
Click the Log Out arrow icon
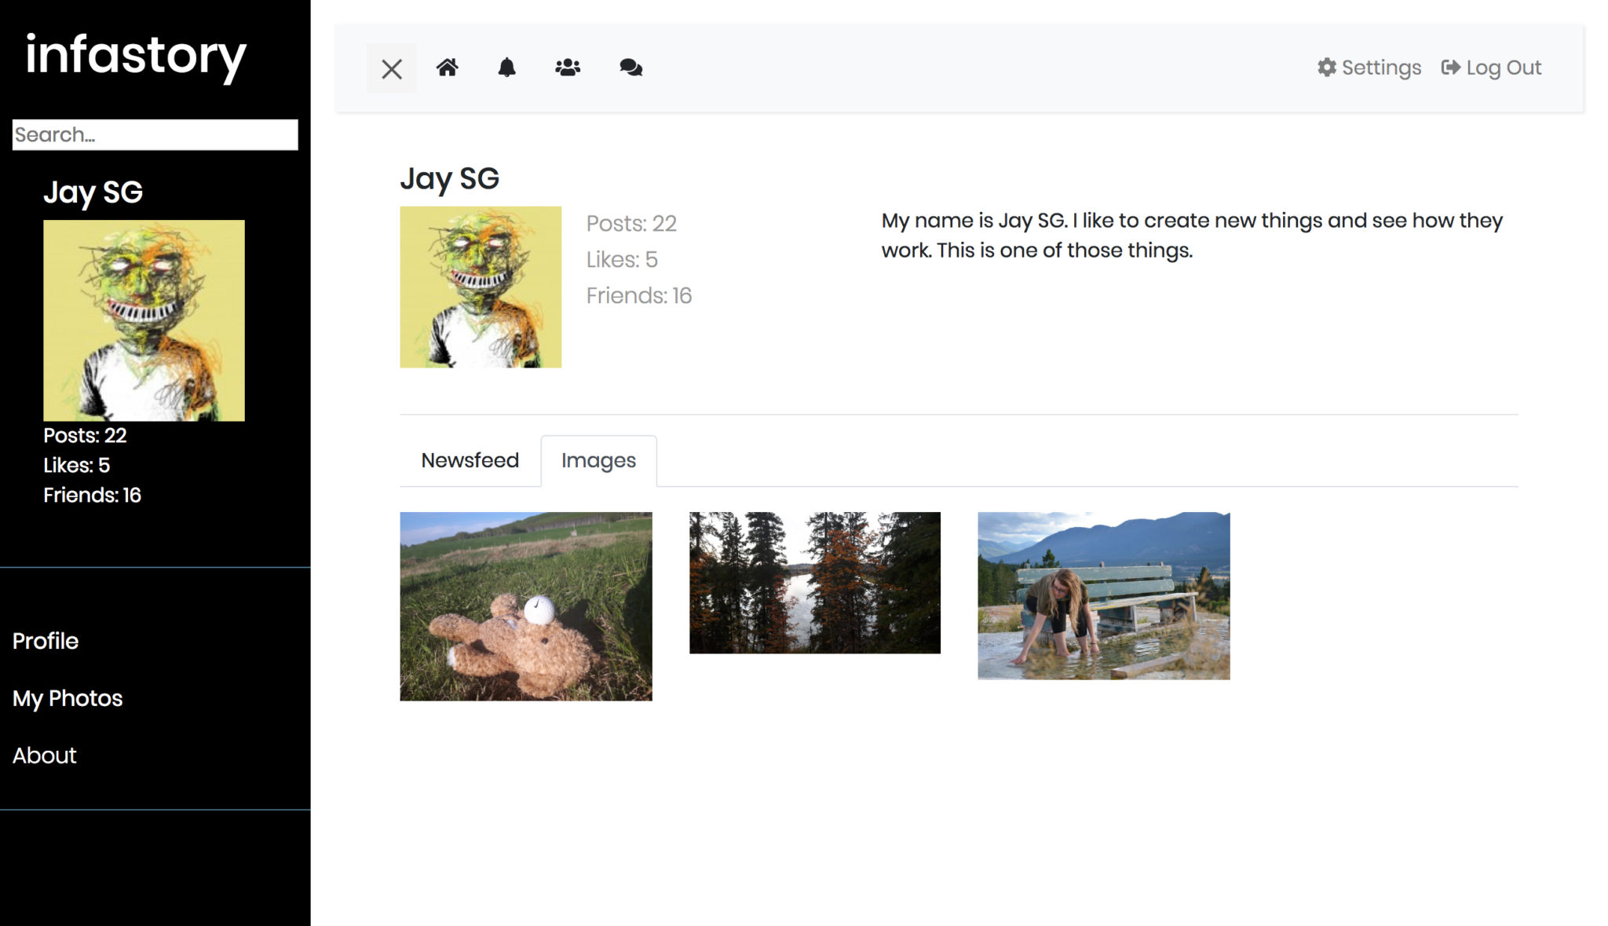pyautogui.click(x=1450, y=68)
